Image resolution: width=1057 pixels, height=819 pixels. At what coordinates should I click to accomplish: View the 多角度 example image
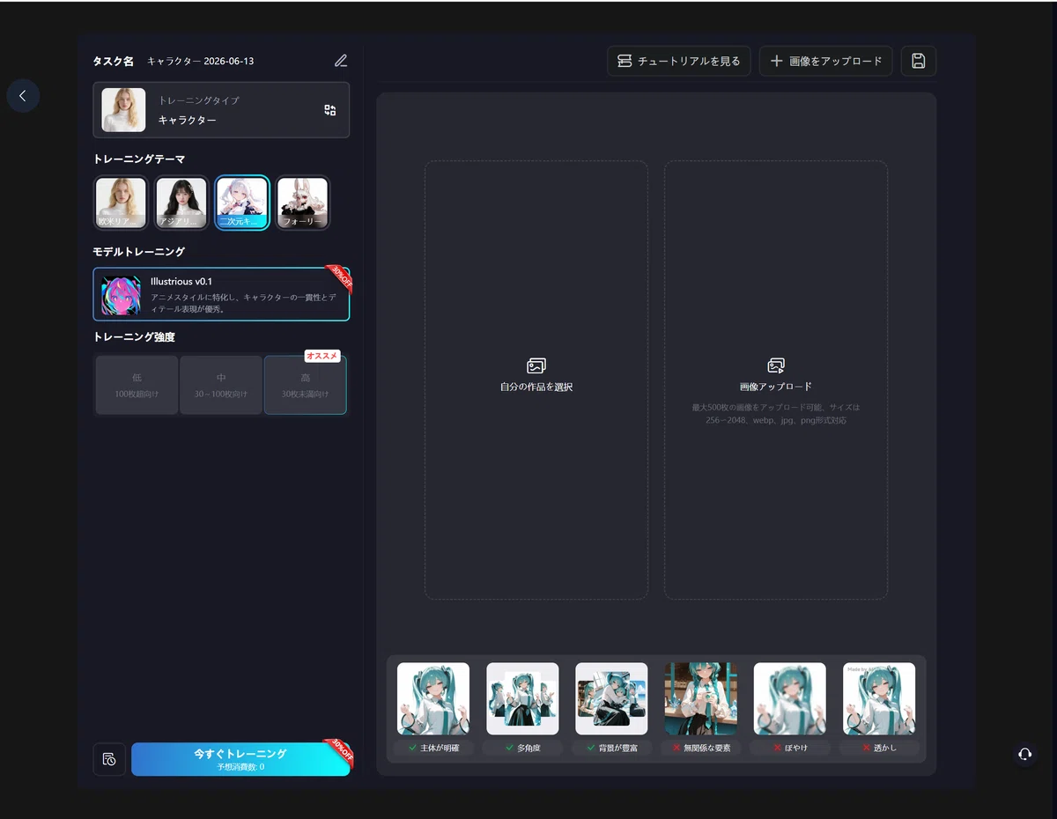(x=522, y=699)
